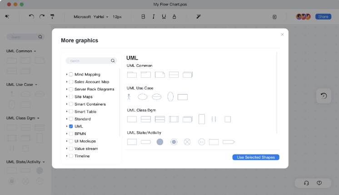339x195 pixels.
Task: Select the filled circle initial state shape
Action: [x=160, y=142]
